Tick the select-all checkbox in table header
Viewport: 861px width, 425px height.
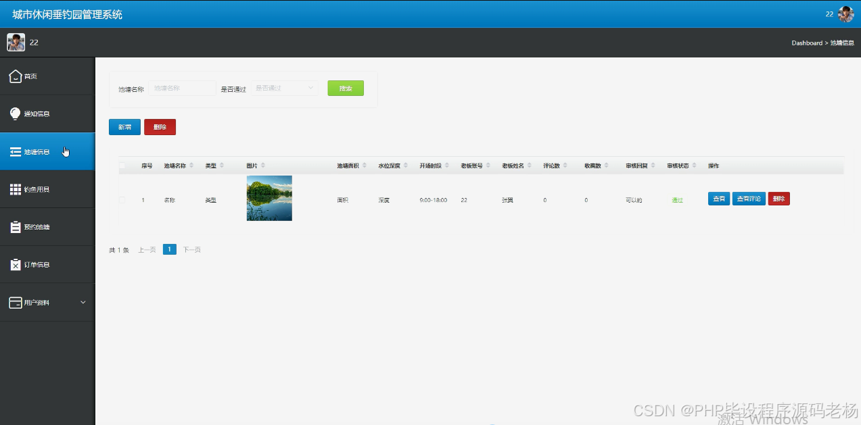pos(122,166)
